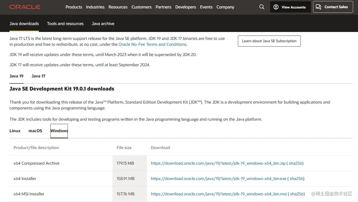Click the user icon in View Accounts

tap(276, 7)
